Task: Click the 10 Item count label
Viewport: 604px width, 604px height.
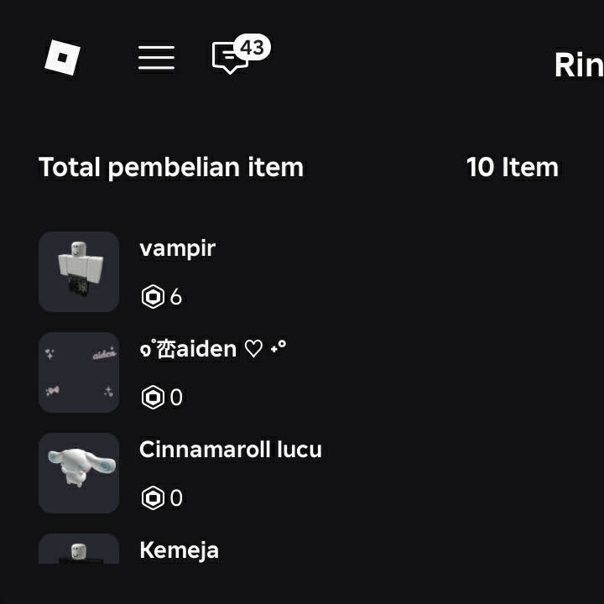Action: [x=513, y=167]
